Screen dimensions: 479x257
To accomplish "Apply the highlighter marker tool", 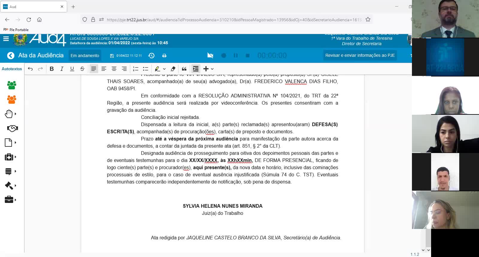I will (157, 69).
